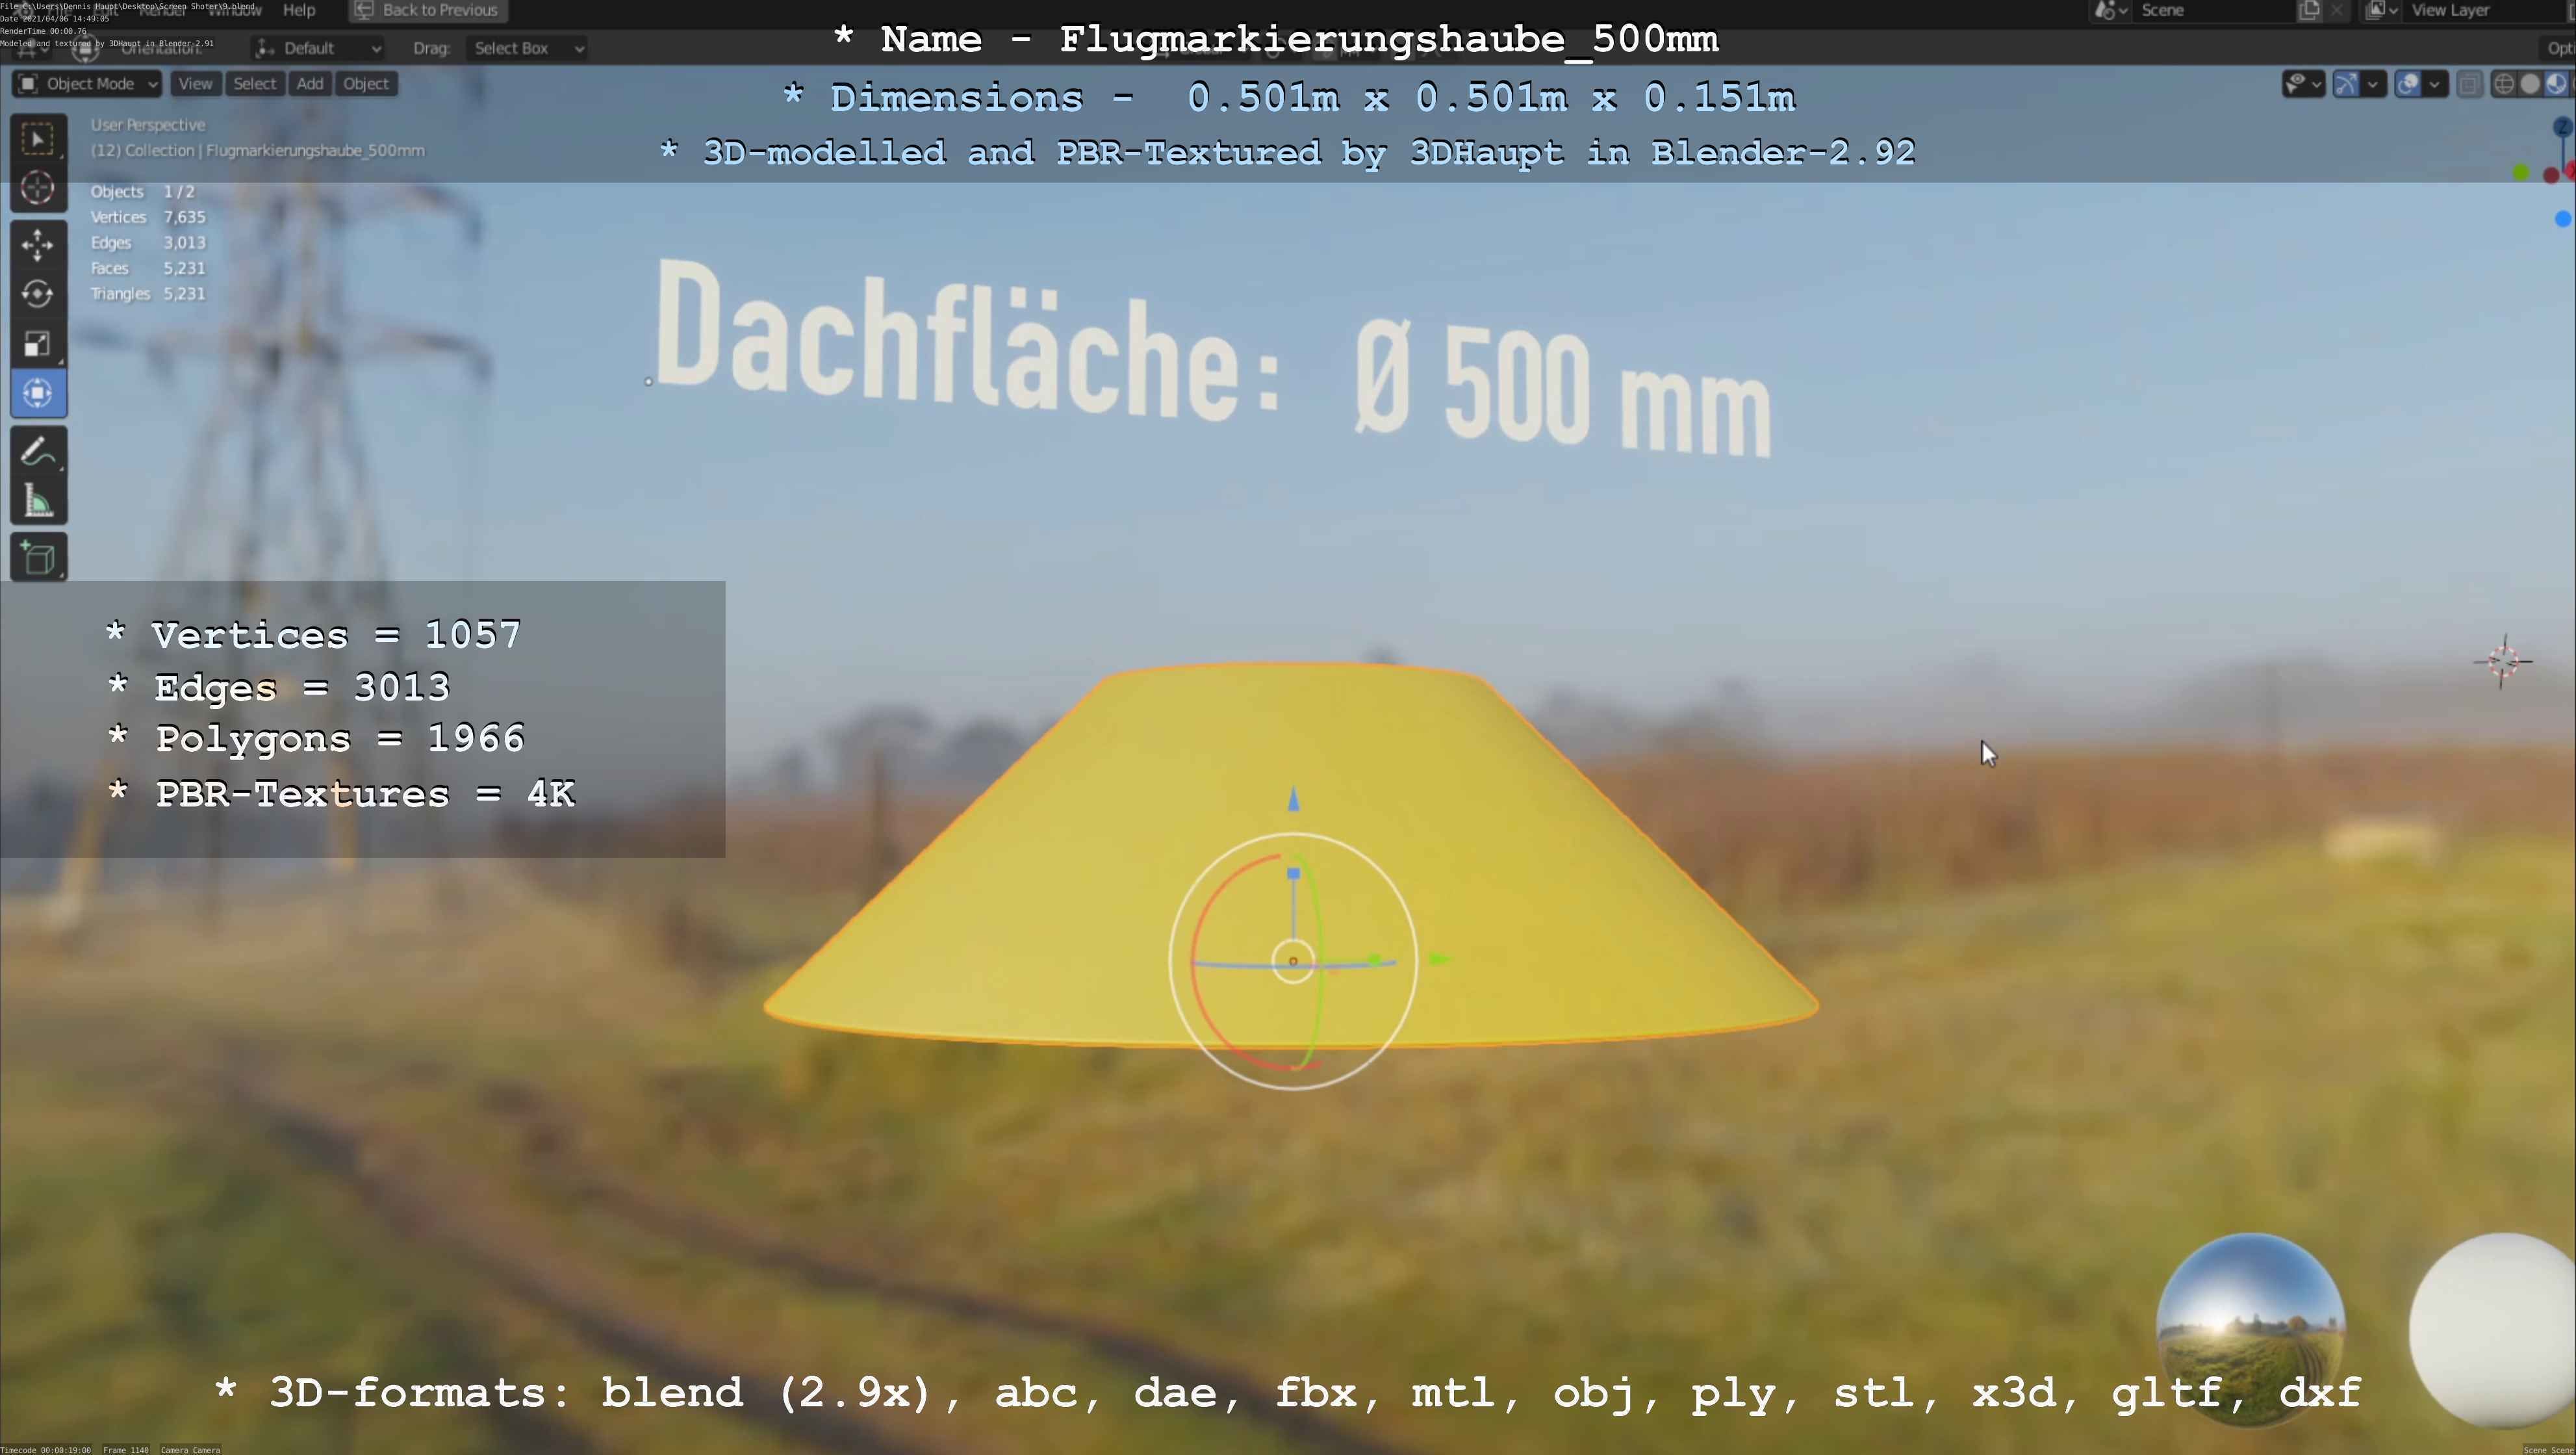This screenshot has height=1455, width=2576.
Task: Click the object mode square icon
Action: 29,84
